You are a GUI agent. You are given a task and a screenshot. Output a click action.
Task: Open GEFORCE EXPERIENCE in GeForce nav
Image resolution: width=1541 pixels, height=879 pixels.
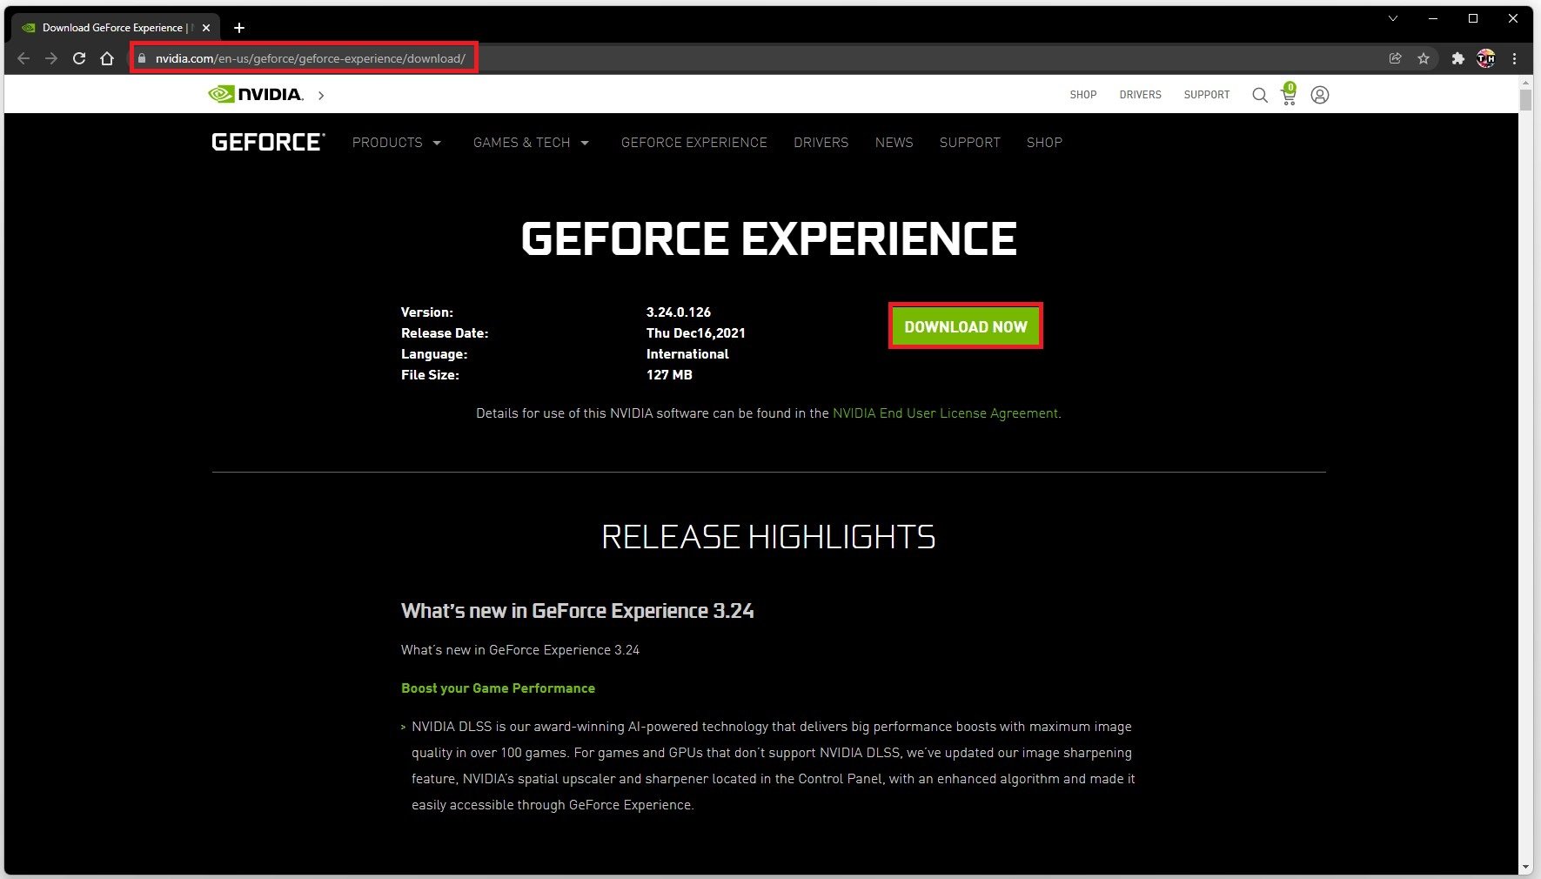(694, 143)
